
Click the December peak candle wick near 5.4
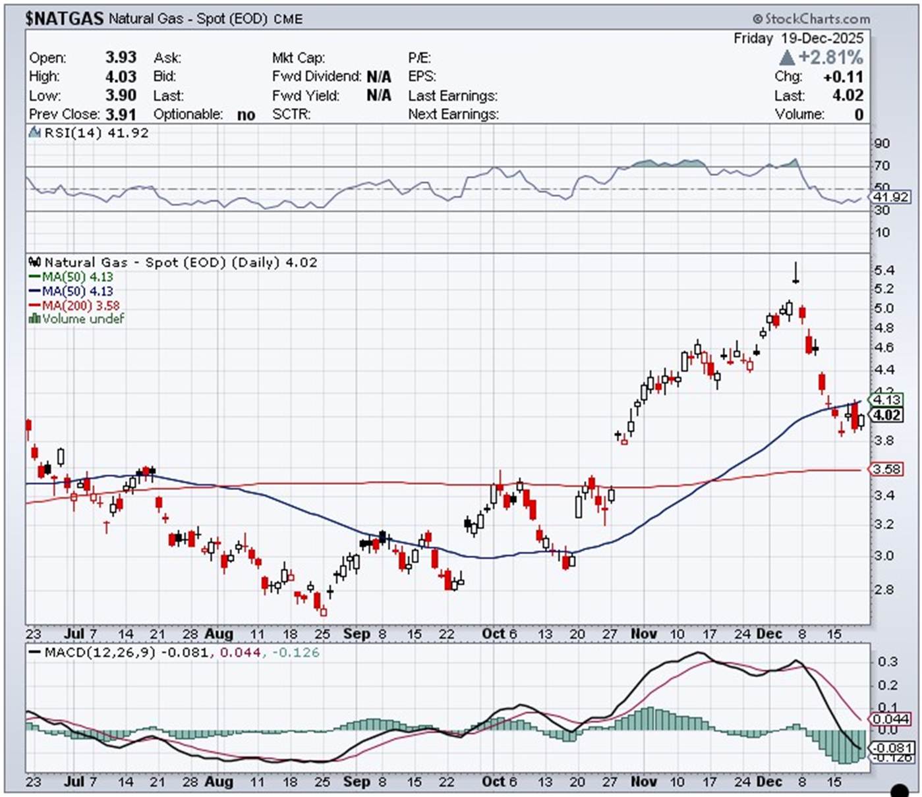796,271
